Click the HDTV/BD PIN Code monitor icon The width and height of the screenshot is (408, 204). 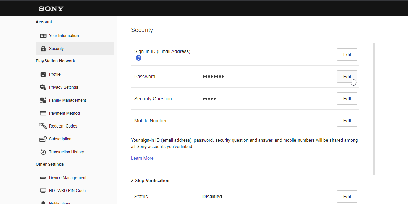tap(43, 191)
